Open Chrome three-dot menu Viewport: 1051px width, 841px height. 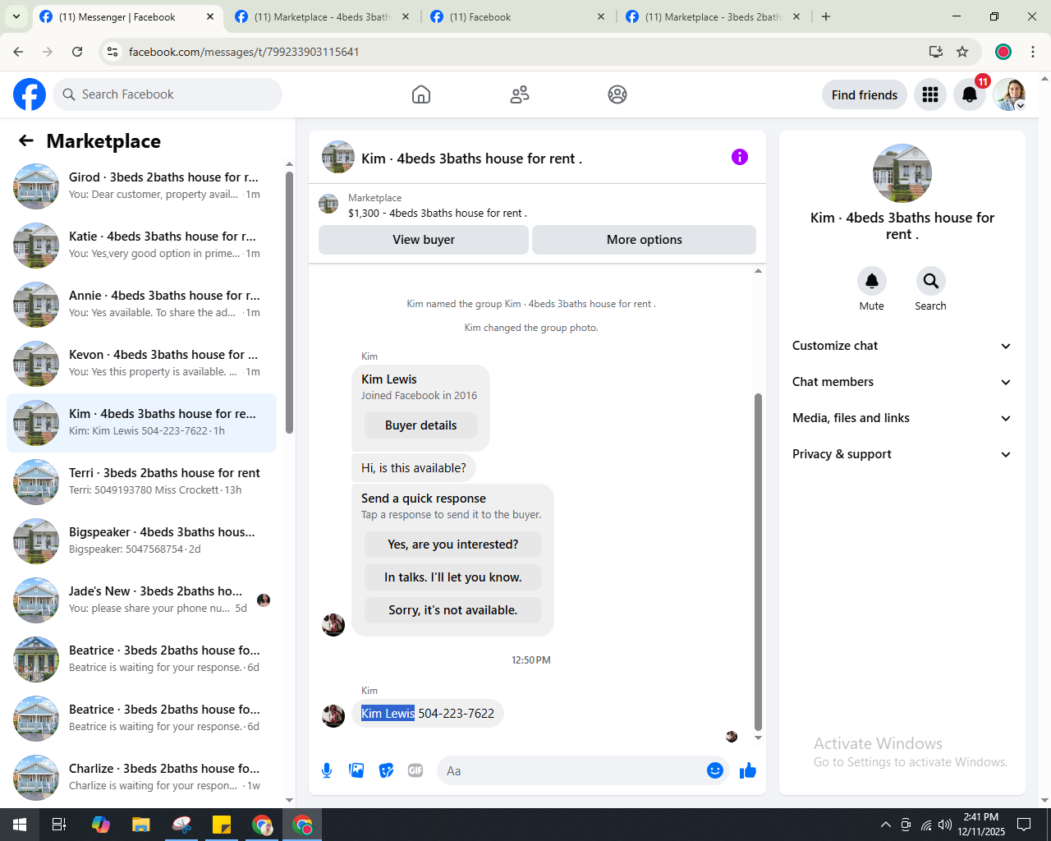[1033, 52]
